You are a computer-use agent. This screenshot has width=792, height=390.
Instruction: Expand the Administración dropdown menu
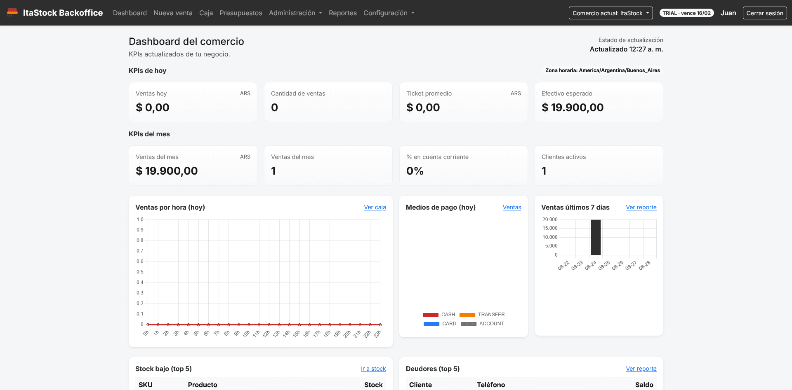pyautogui.click(x=295, y=13)
